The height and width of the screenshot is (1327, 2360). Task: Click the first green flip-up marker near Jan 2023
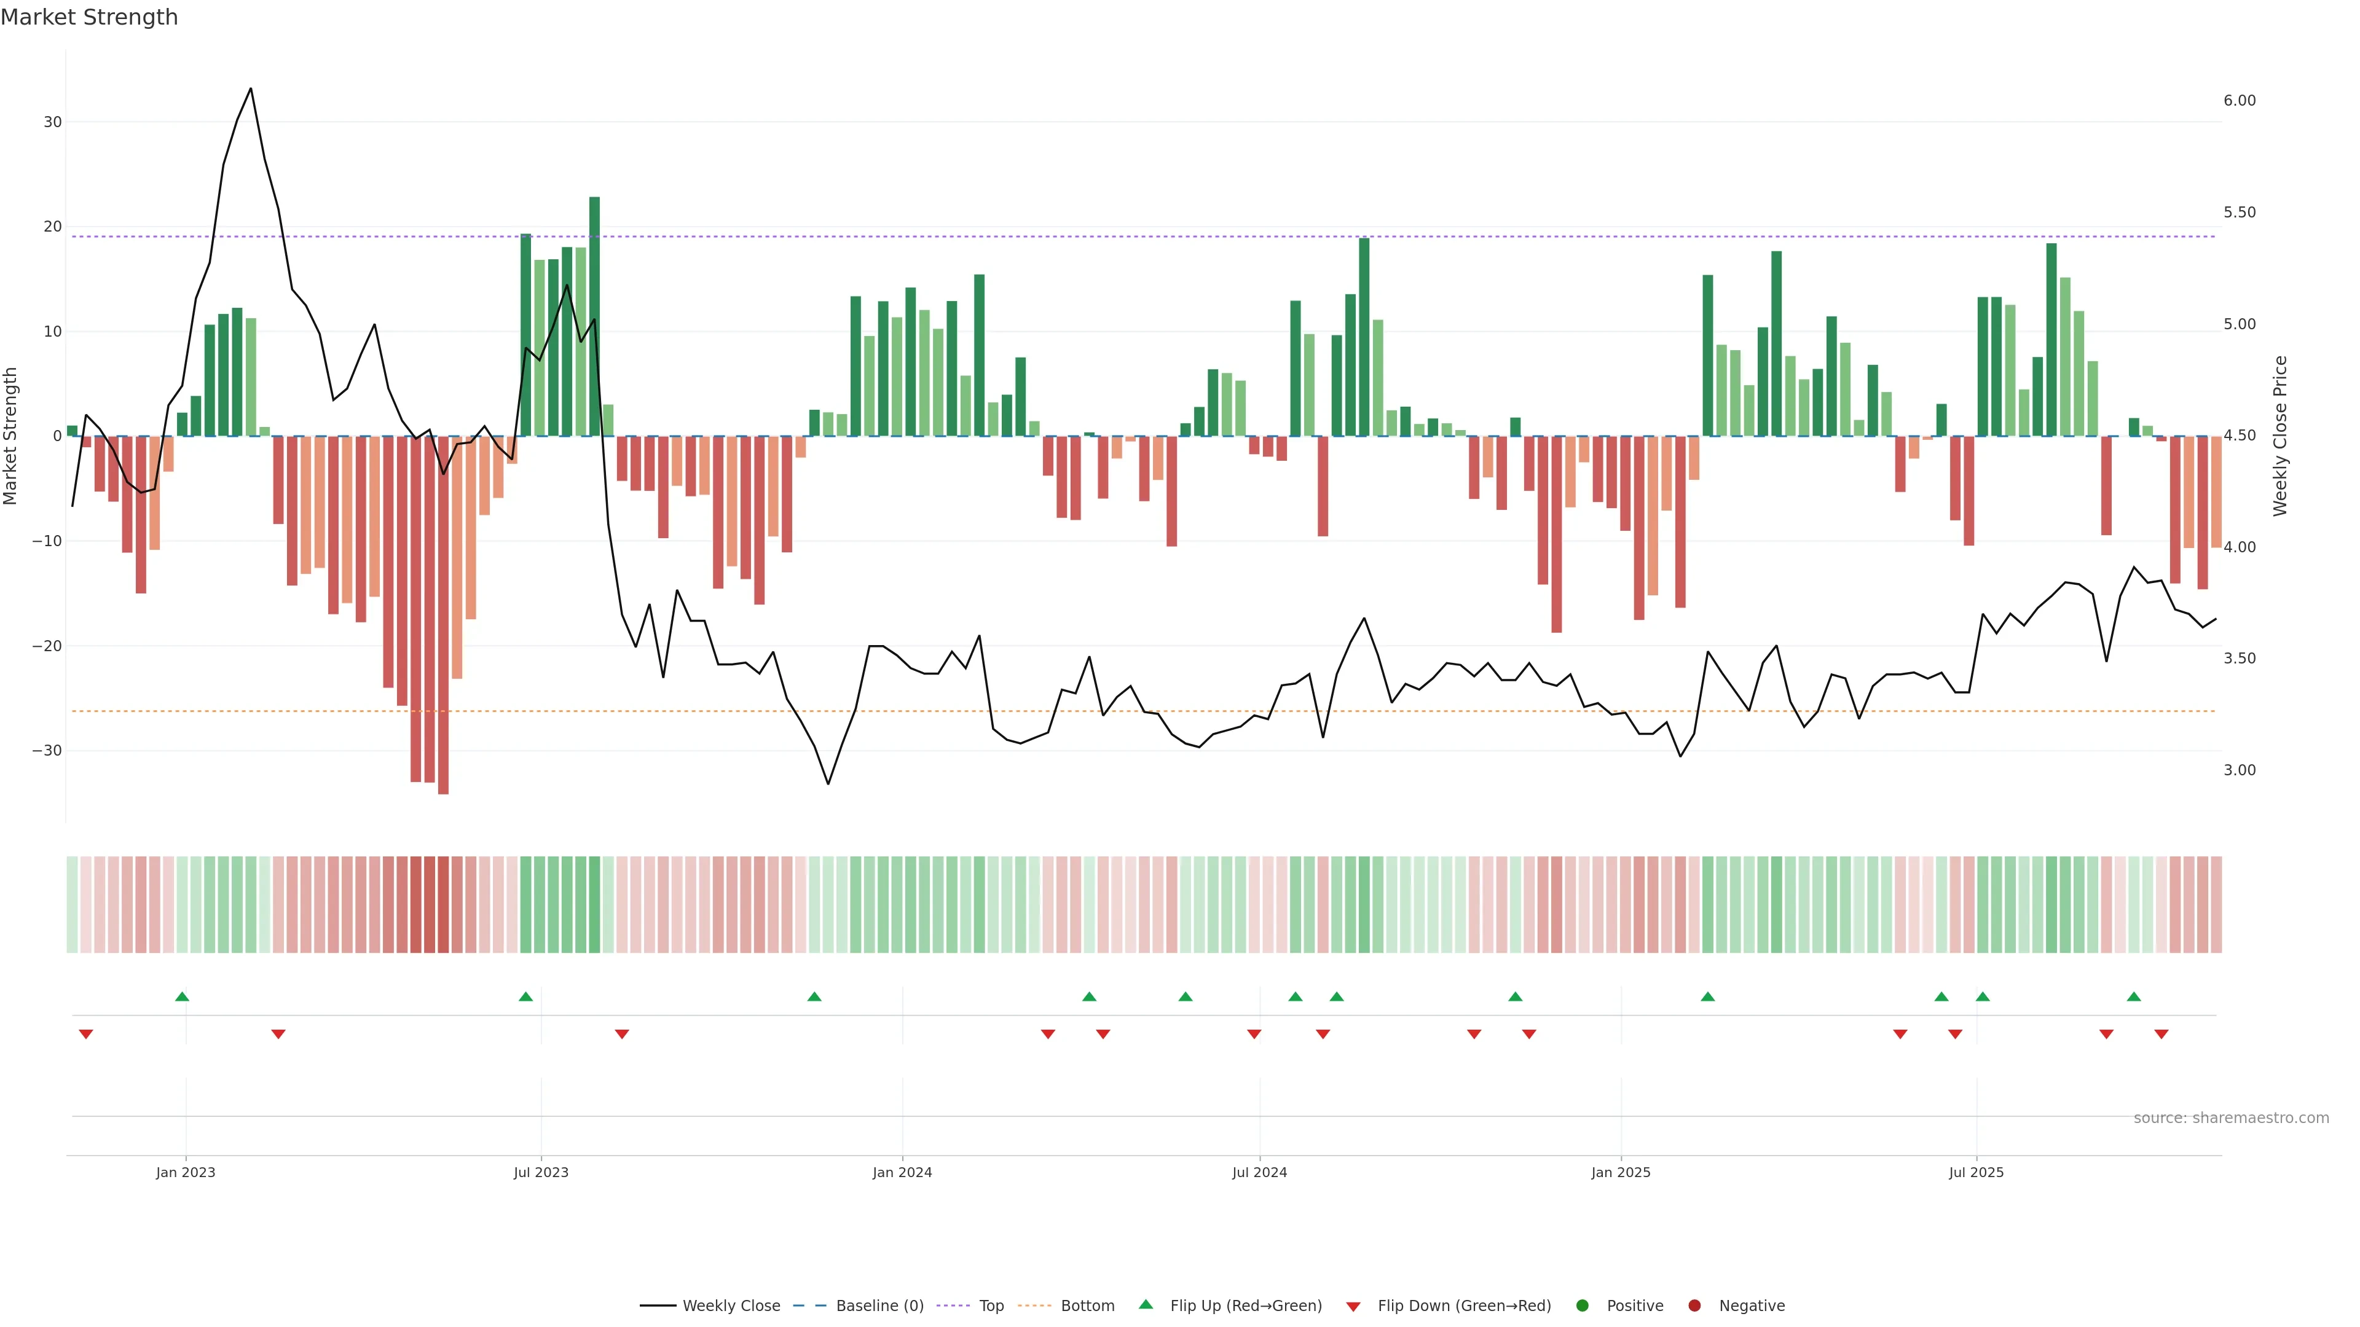183,996
